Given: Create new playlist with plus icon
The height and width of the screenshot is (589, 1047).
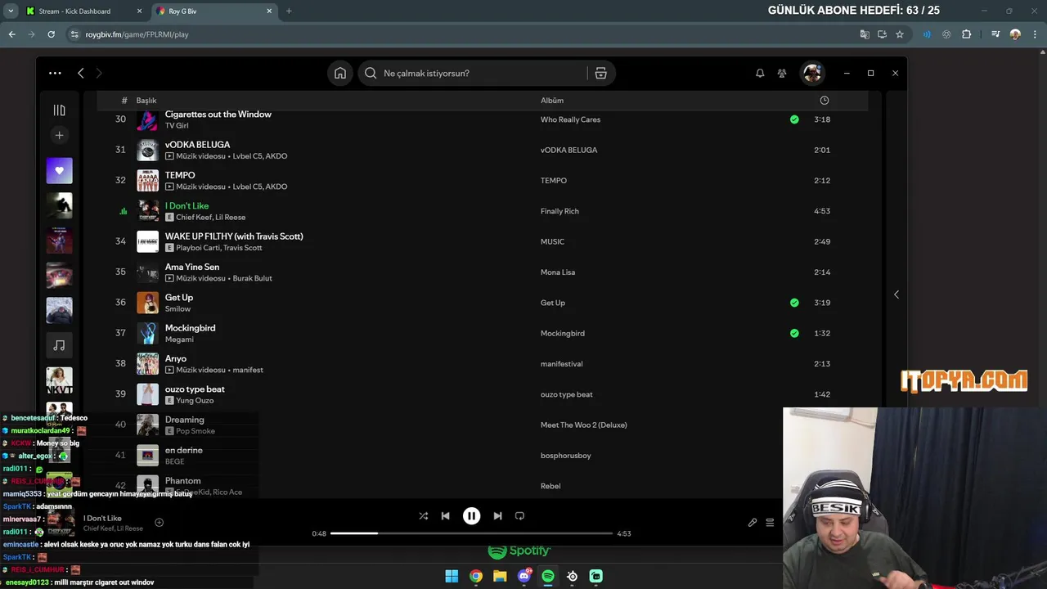Looking at the screenshot, I should point(59,135).
